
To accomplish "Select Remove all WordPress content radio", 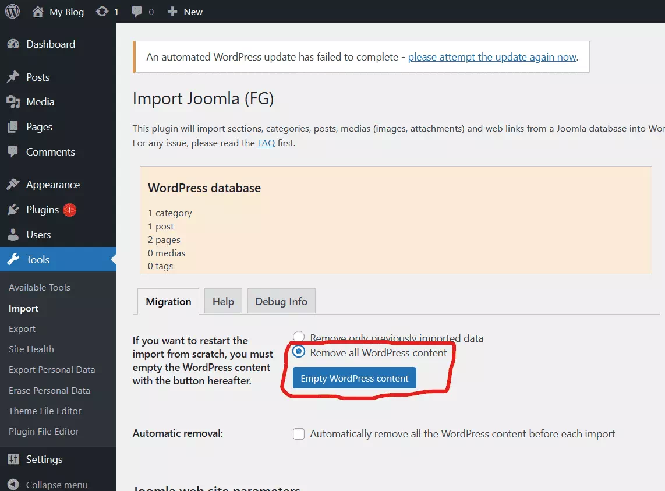I will pos(299,352).
